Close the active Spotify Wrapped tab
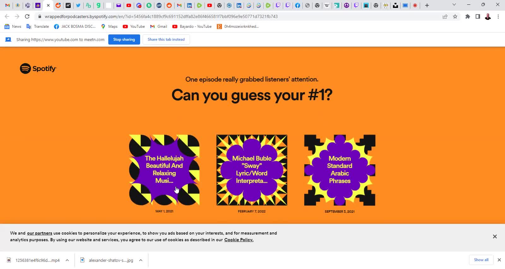Viewport: 505px width, 269px height. pyautogui.click(x=48, y=5)
